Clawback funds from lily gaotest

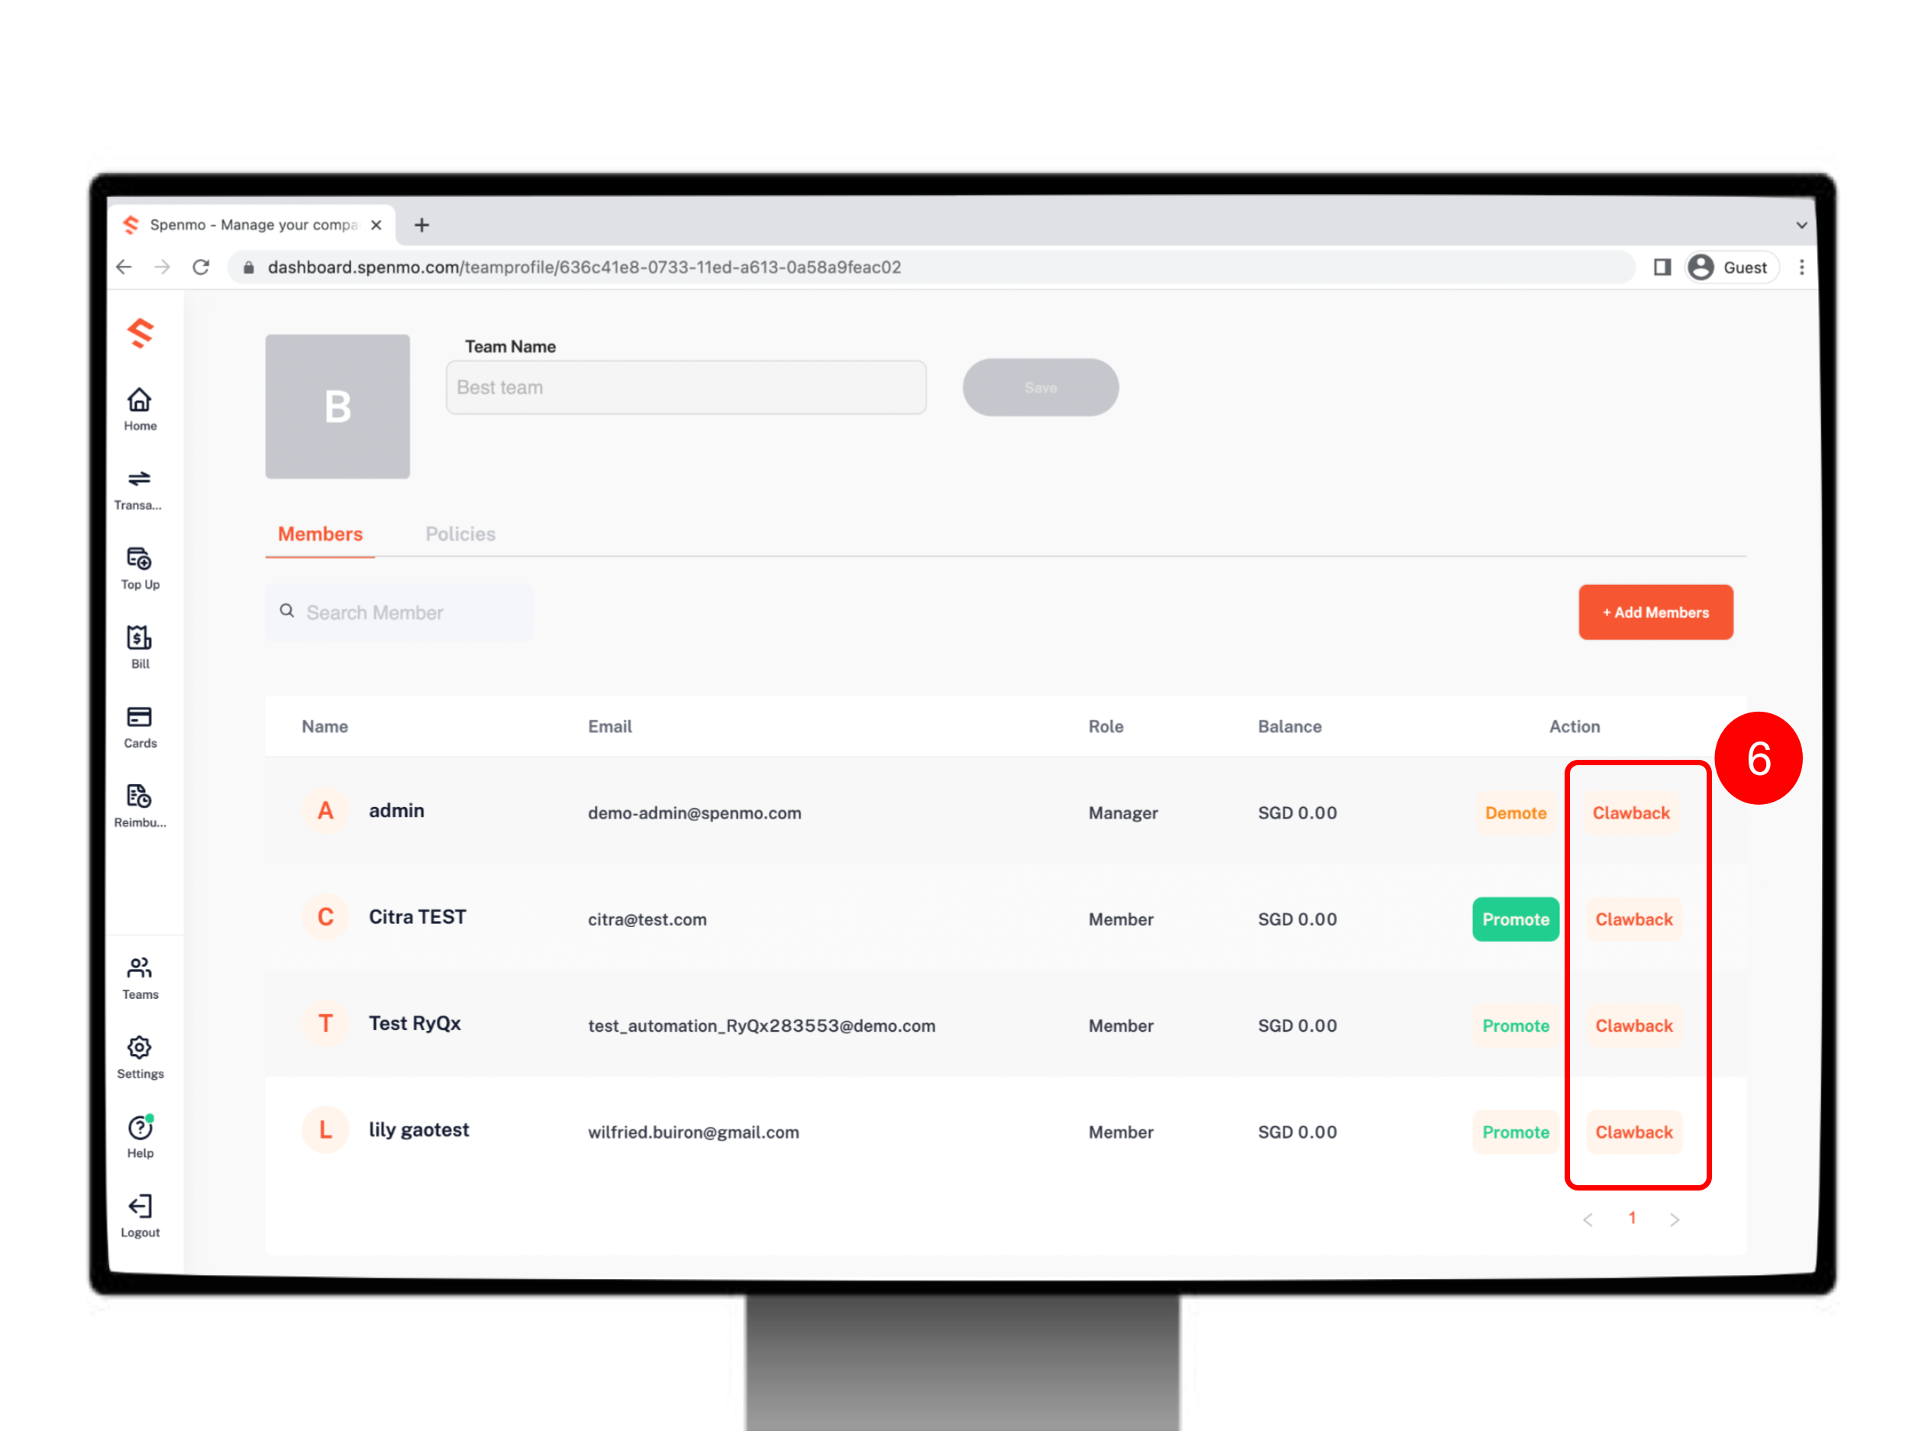click(1633, 1132)
